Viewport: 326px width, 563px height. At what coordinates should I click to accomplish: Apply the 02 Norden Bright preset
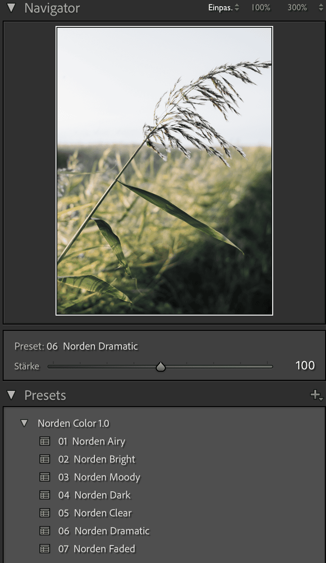pos(97,459)
